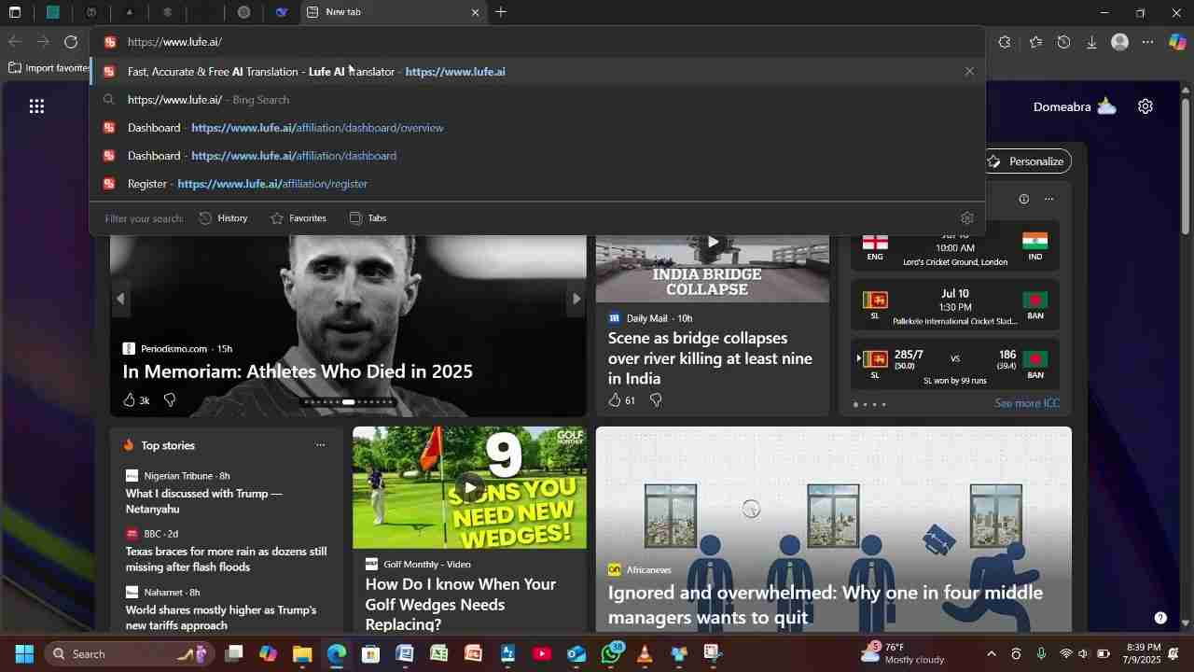Open In Memoriam: Athletes Who Died article
Screen dimensions: 1194x672
(298, 371)
